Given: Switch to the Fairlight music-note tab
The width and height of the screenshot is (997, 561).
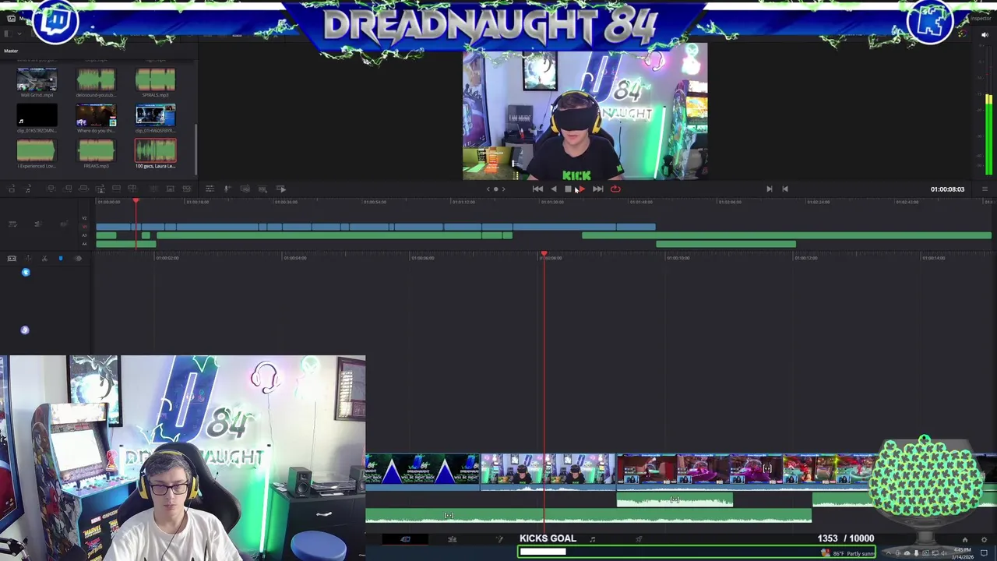Looking at the screenshot, I should [592, 539].
